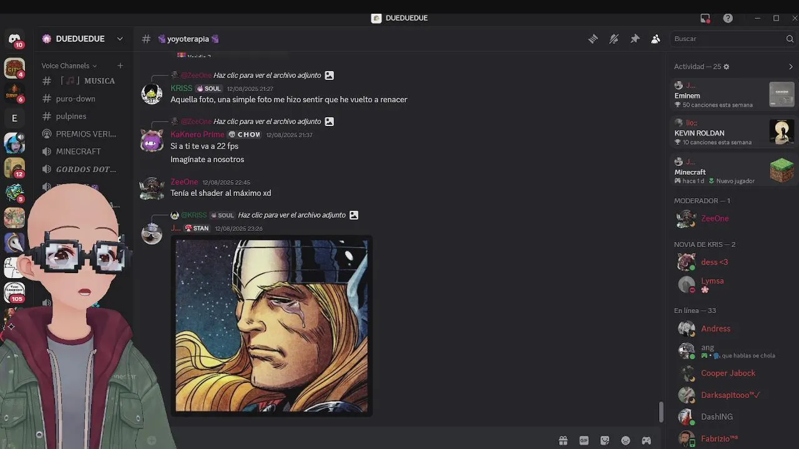Open the help question mark icon

point(728,18)
